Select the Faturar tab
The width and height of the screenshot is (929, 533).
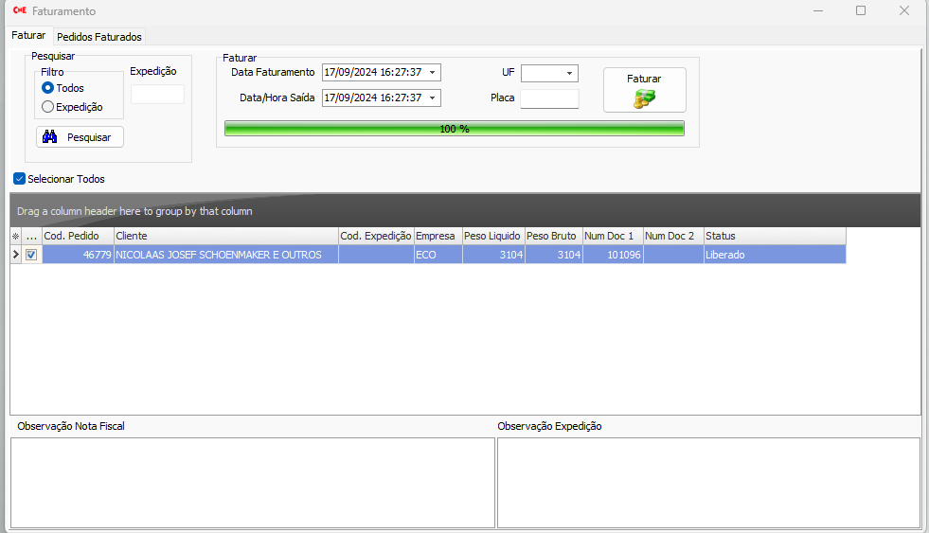28,35
